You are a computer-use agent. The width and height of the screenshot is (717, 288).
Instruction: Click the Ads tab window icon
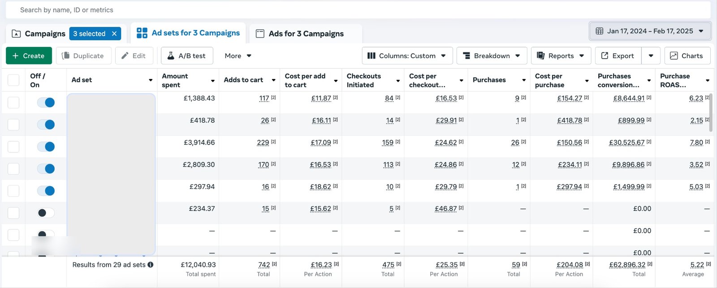point(260,34)
